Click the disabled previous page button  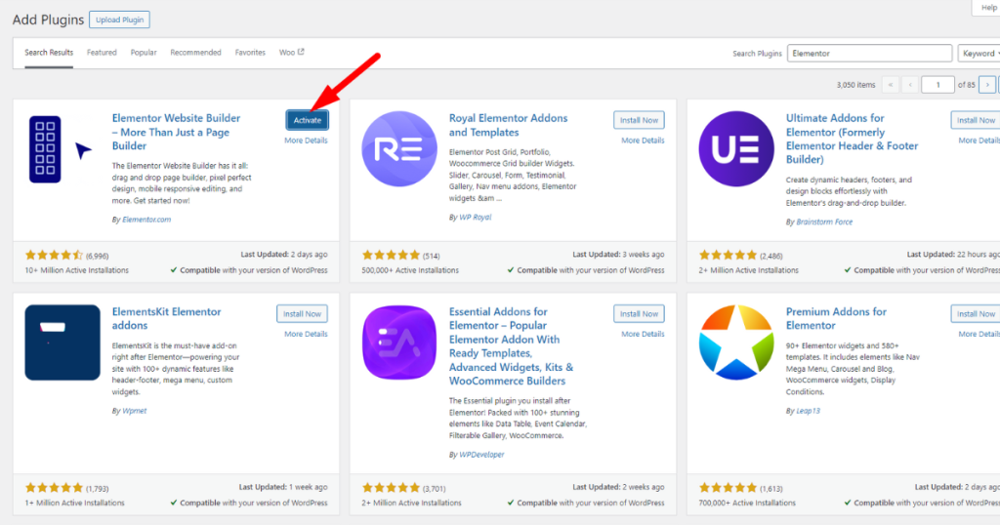coord(910,84)
